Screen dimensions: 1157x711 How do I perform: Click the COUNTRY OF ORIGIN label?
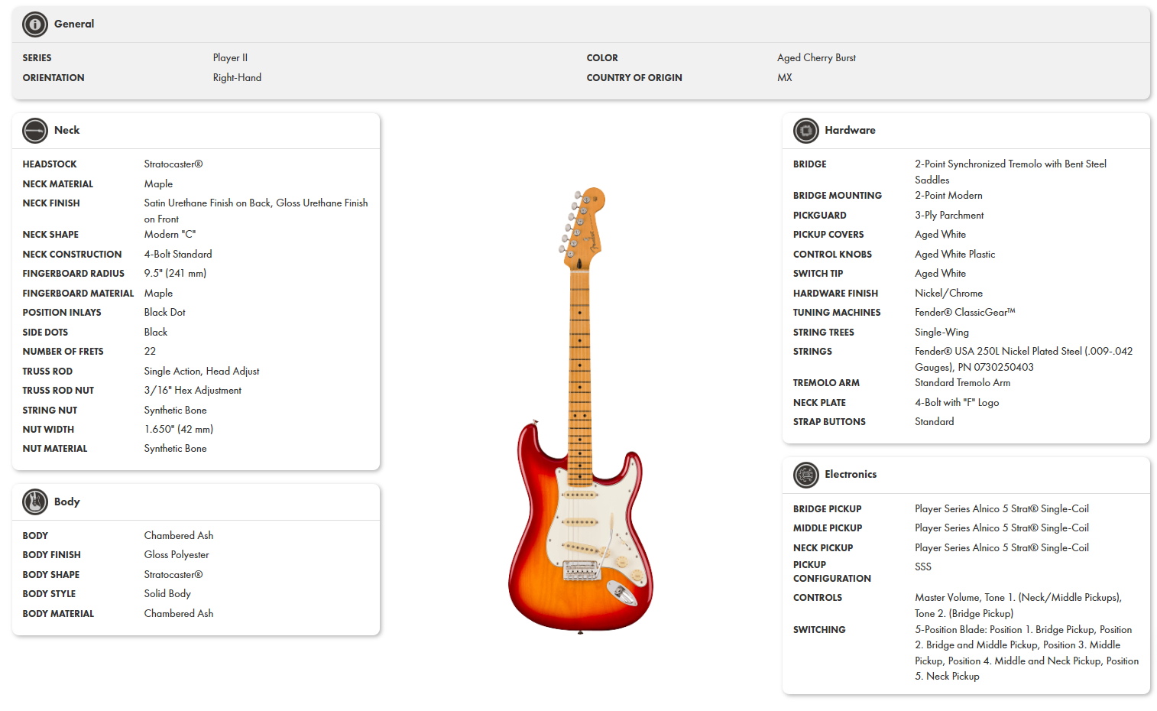click(x=634, y=78)
